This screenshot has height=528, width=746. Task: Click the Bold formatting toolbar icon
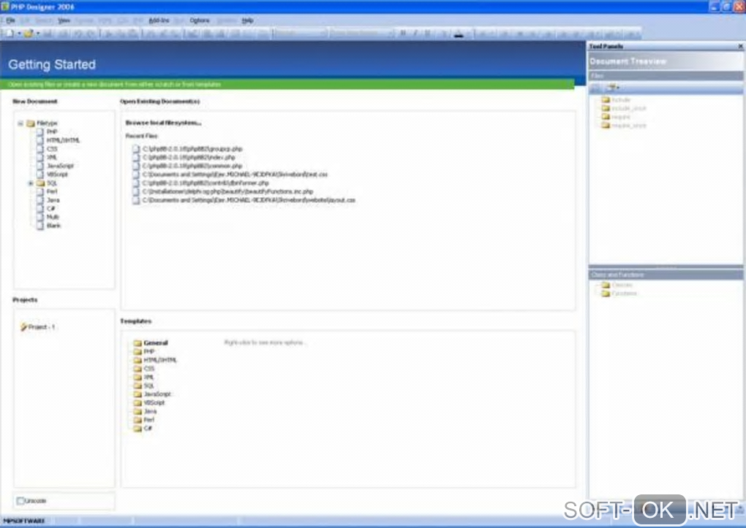coord(403,34)
